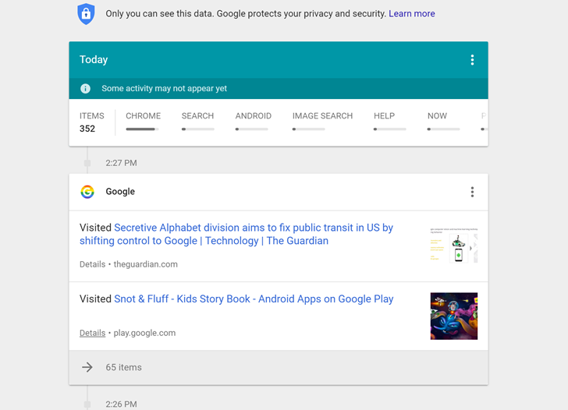The image size is (568, 410).
Task: Select the Android activity filter
Action: 253,121
